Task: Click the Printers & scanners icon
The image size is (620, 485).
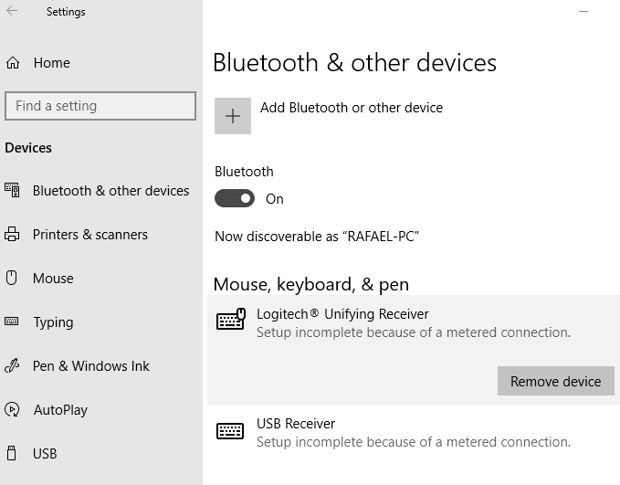Action: point(12,235)
